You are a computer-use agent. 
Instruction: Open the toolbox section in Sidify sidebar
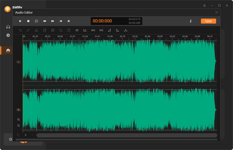8,50
